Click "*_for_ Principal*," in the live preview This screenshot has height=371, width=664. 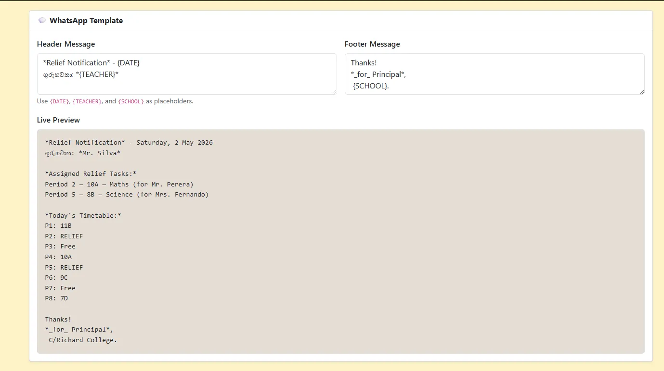coord(79,330)
